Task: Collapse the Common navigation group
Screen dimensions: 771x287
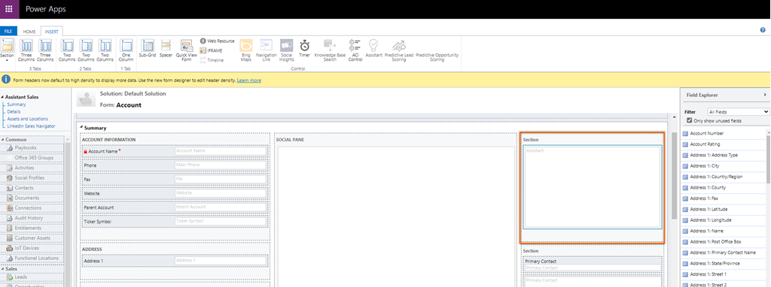Action: point(2,140)
